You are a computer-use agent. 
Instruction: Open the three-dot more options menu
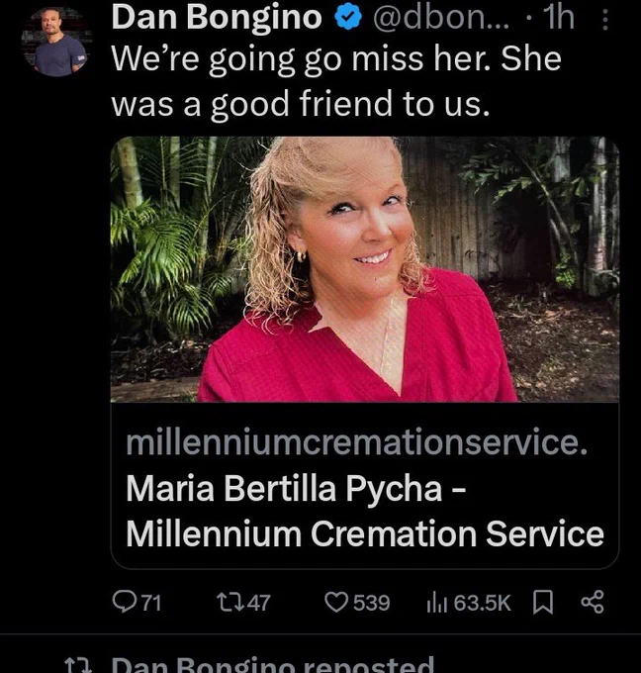605,20
